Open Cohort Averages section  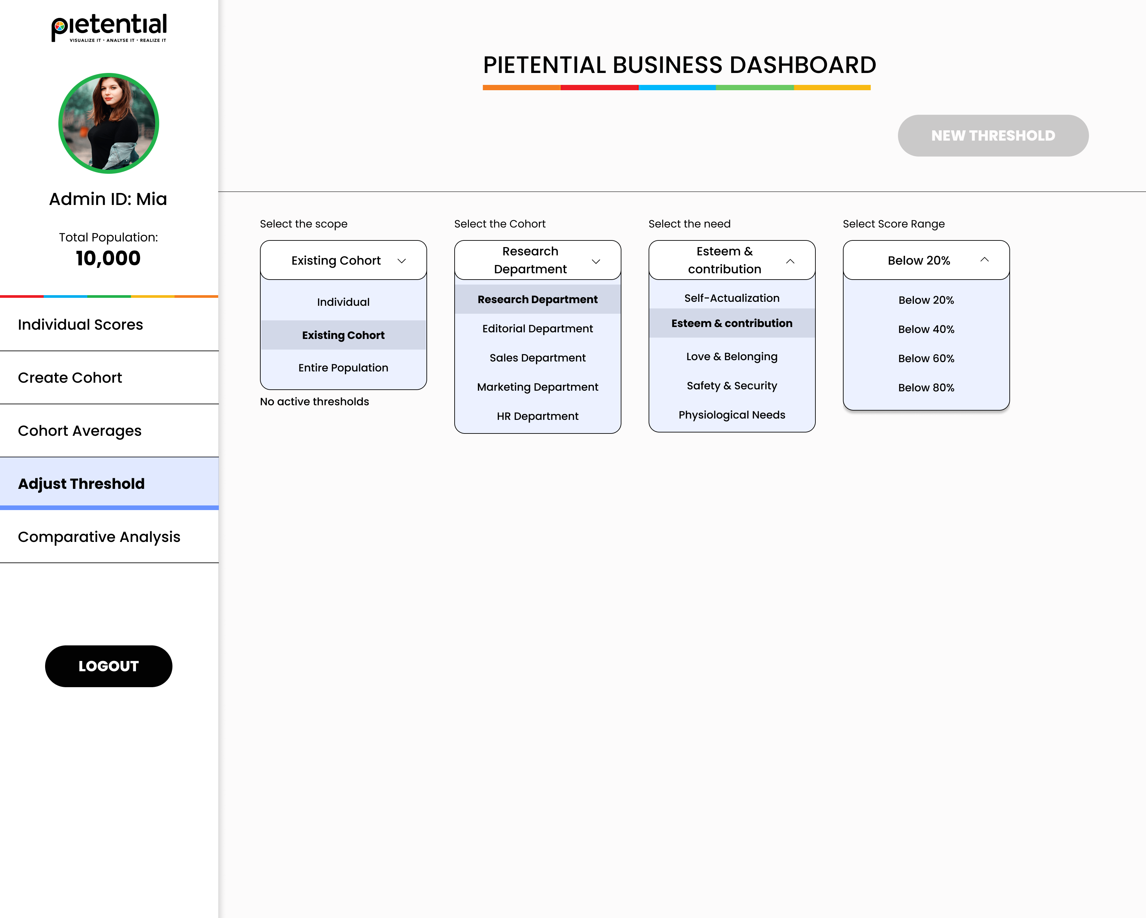pyautogui.click(x=109, y=431)
